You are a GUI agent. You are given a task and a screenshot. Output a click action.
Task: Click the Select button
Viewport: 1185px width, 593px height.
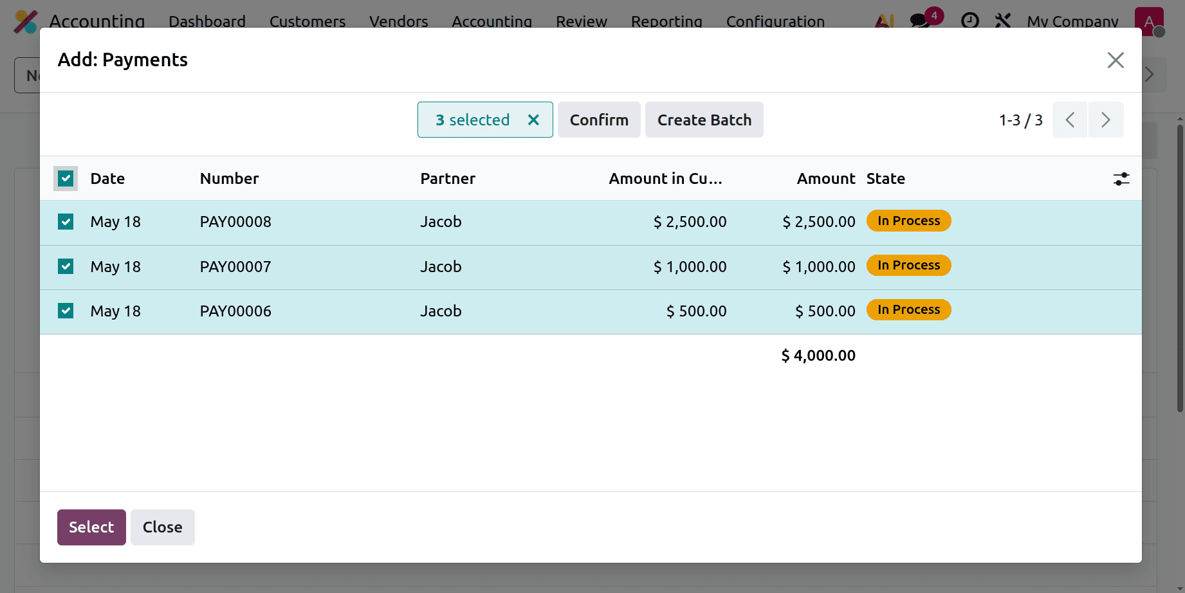coord(91,527)
